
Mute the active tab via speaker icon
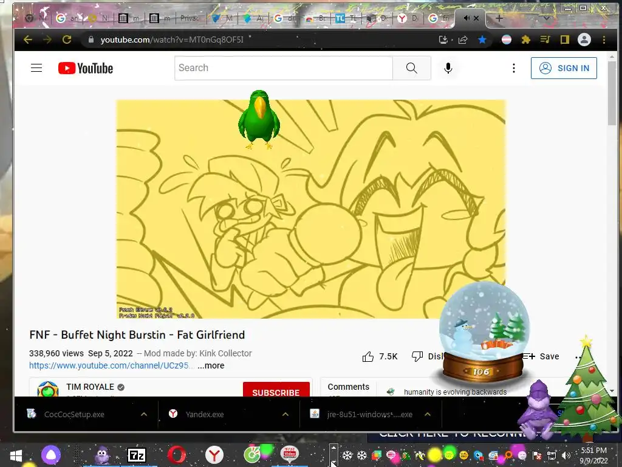466,18
